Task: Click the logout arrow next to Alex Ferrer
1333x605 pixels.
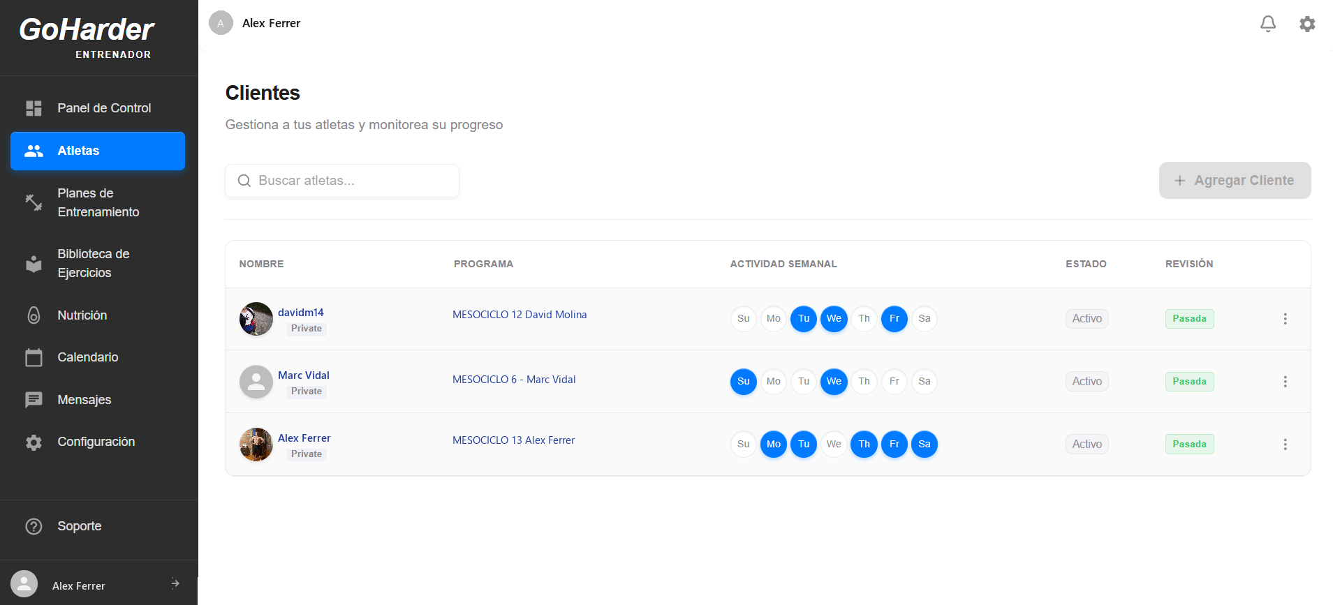Action: point(175,583)
